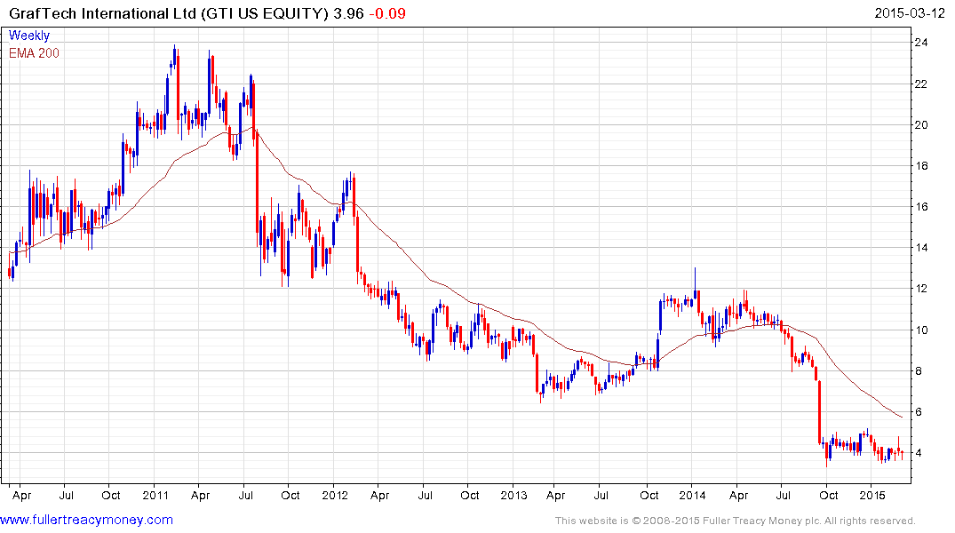Click the 18 price axis label
955x533 pixels.
tap(921, 166)
